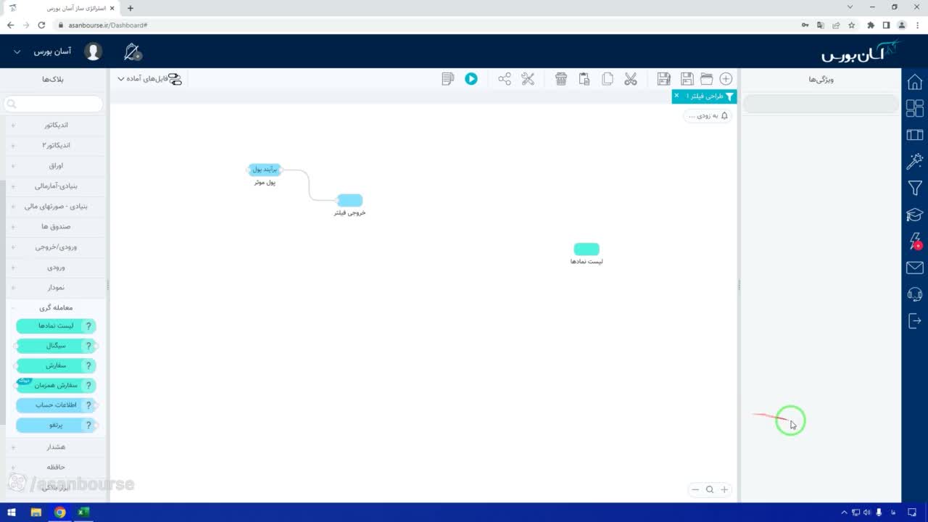Open the share icon in toolbar
928x522 pixels.
(x=505, y=79)
